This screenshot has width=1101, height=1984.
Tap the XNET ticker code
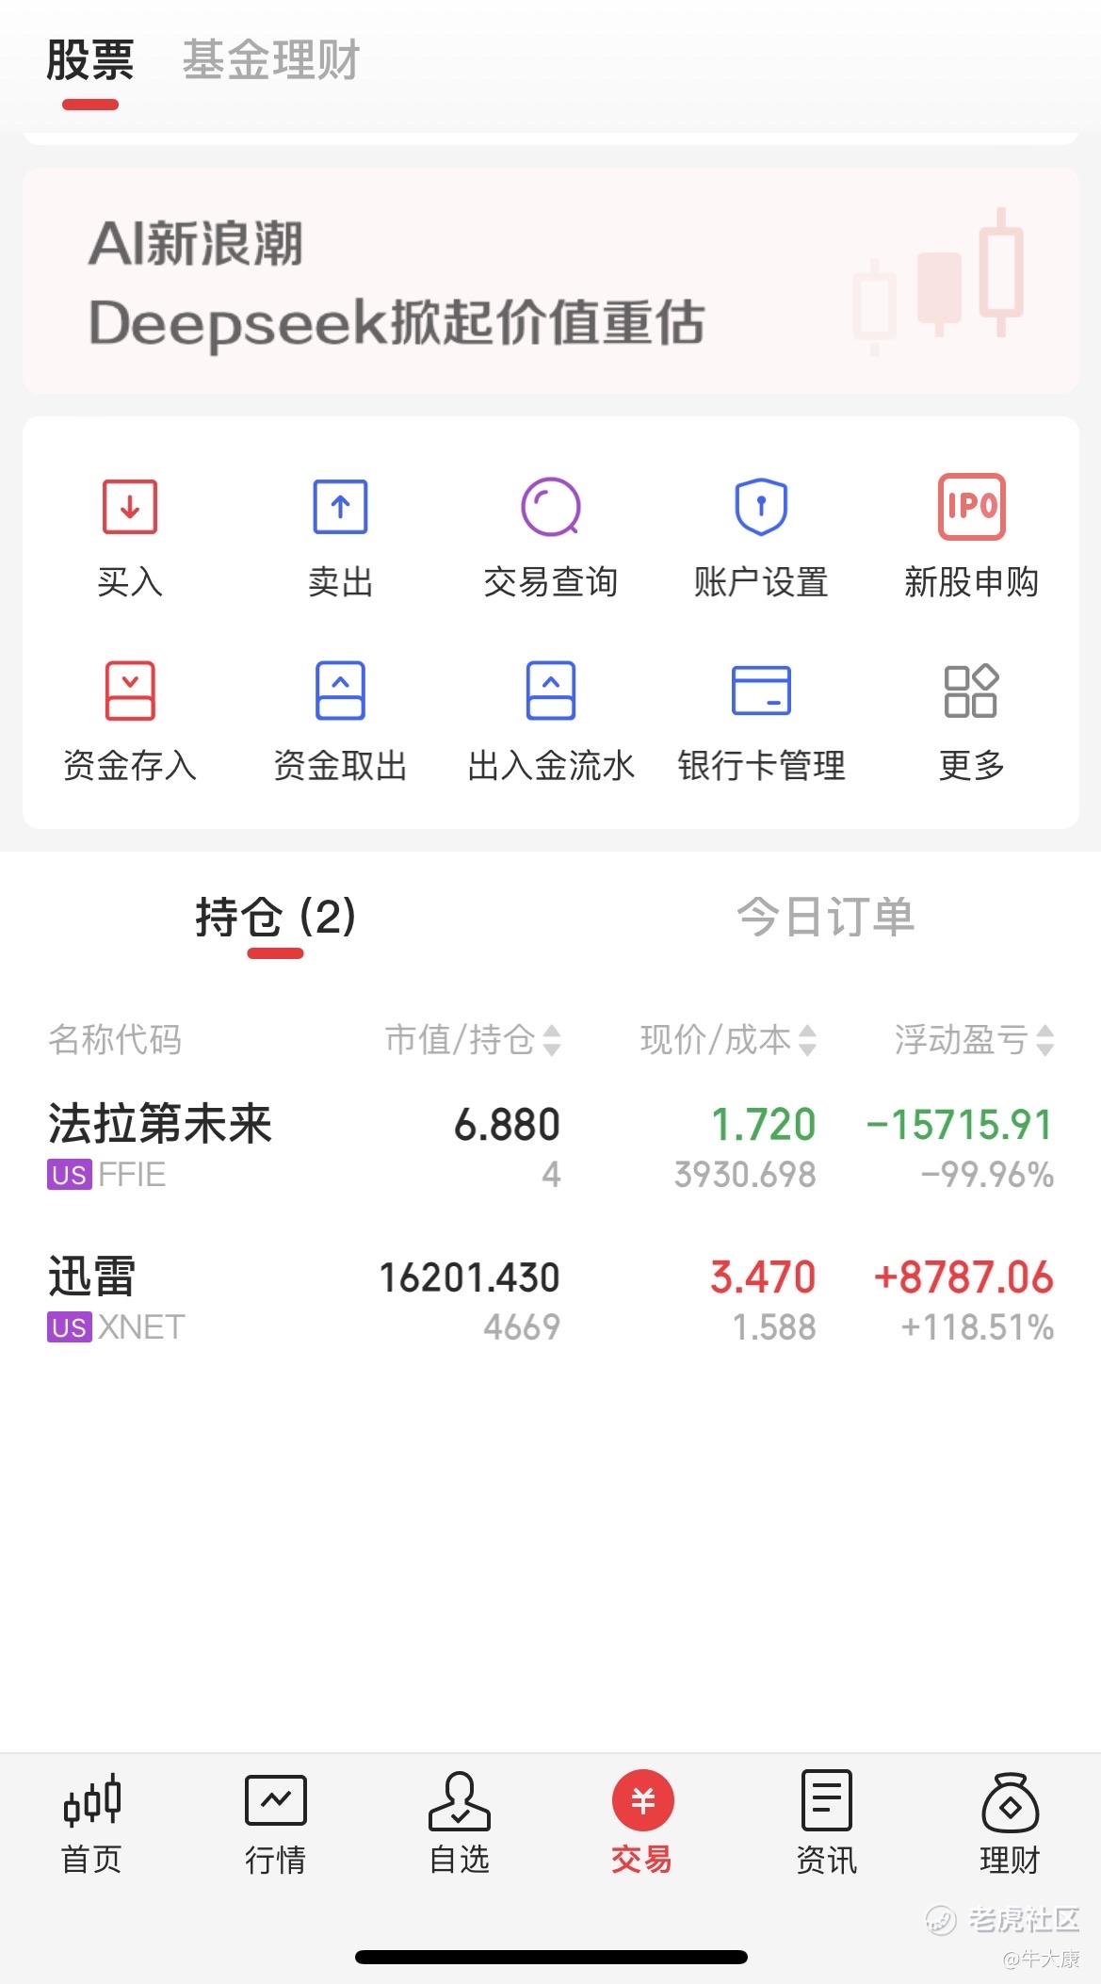[x=141, y=1327]
